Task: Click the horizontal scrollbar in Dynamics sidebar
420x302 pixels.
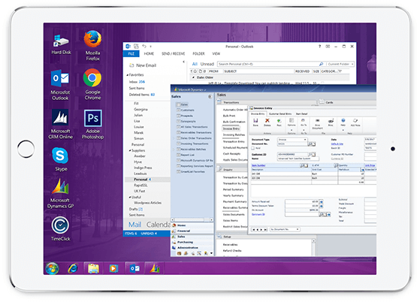Action: click(192, 220)
